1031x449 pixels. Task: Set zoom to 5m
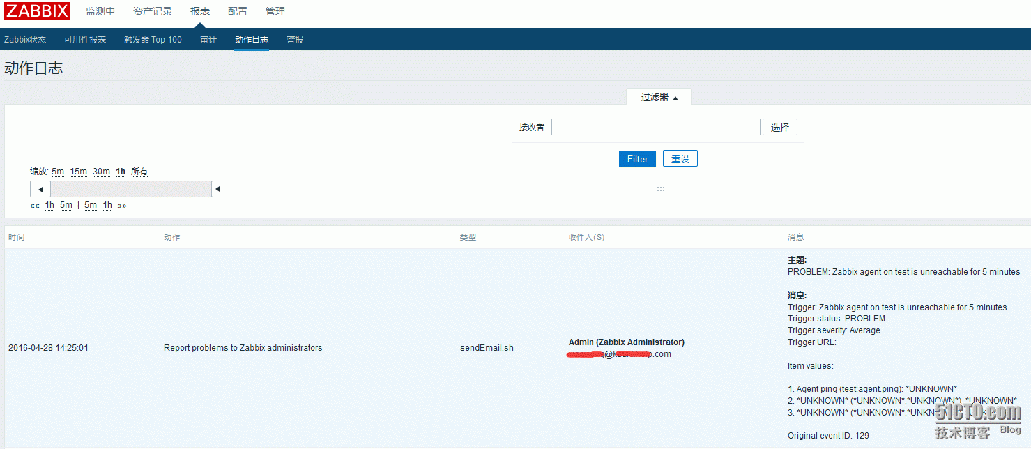pos(58,172)
